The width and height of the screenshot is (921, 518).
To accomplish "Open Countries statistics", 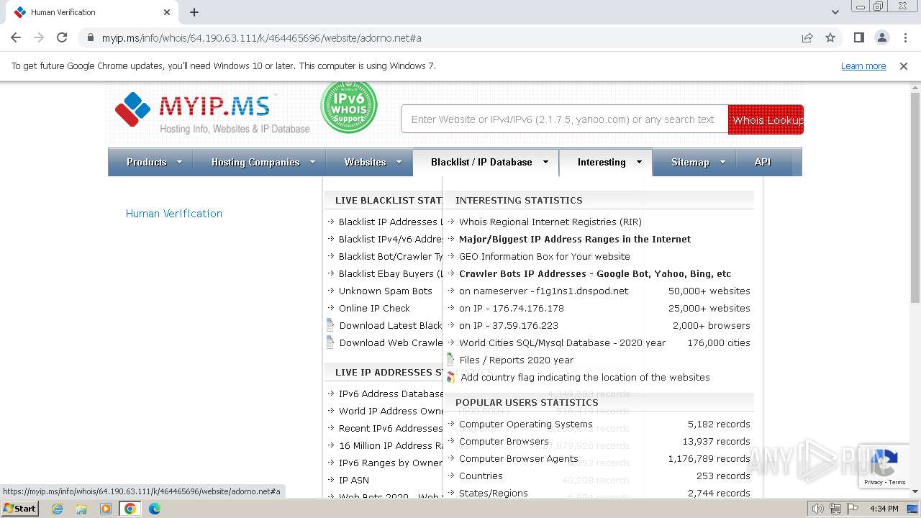I will click(x=481, y=476).
